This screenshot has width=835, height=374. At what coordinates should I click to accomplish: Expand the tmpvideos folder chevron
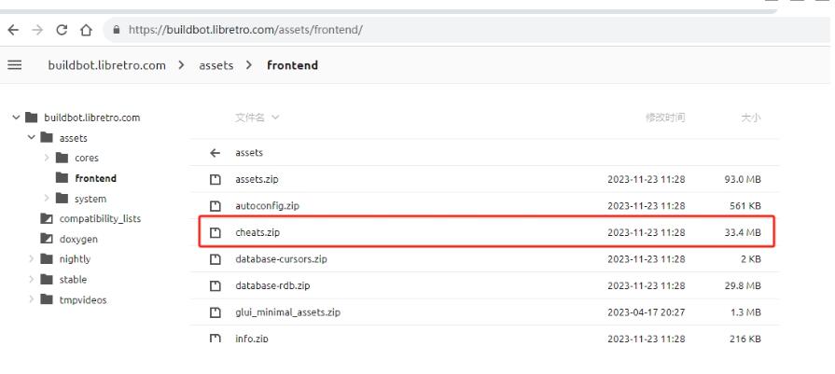coord(32,299)
